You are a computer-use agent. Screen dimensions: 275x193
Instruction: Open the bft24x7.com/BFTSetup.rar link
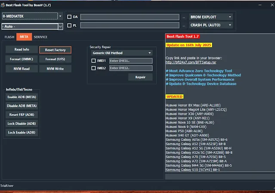[x=191, y=62]
